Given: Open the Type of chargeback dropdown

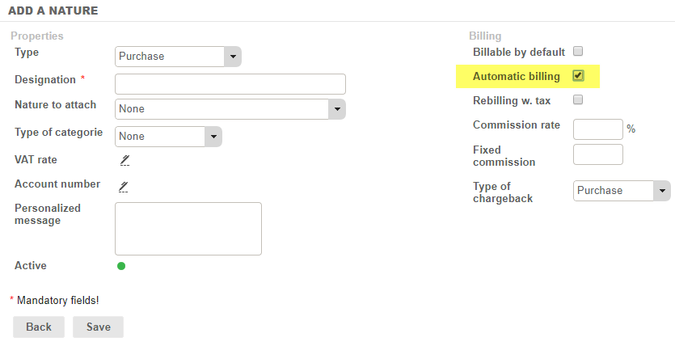Looking at the screenshot, I should point(622,191).
